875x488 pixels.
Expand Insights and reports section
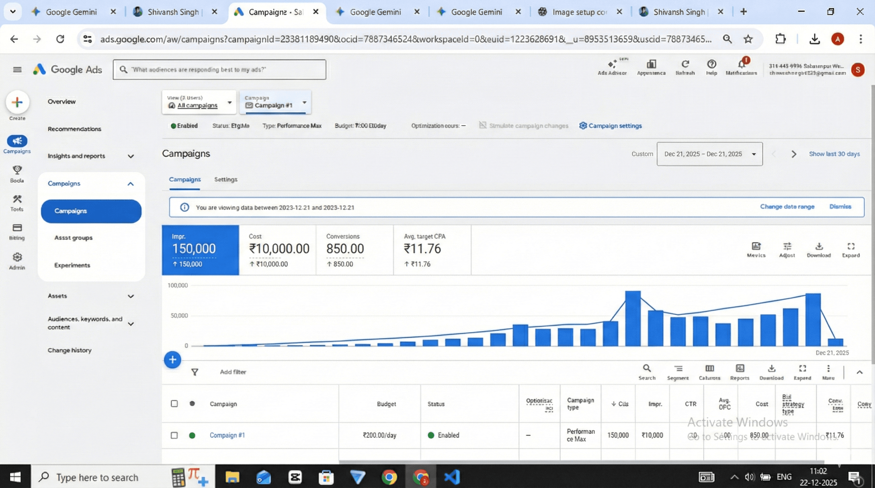tap(131, 156)
